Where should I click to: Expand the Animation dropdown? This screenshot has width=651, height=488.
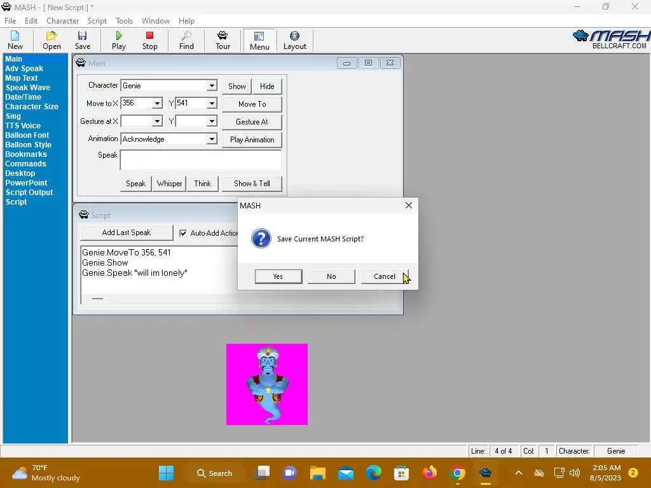(x=212, y=139)
